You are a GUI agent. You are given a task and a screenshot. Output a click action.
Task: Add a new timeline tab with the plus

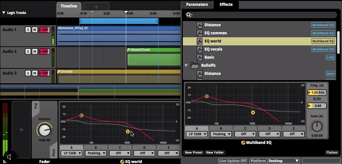96,6
